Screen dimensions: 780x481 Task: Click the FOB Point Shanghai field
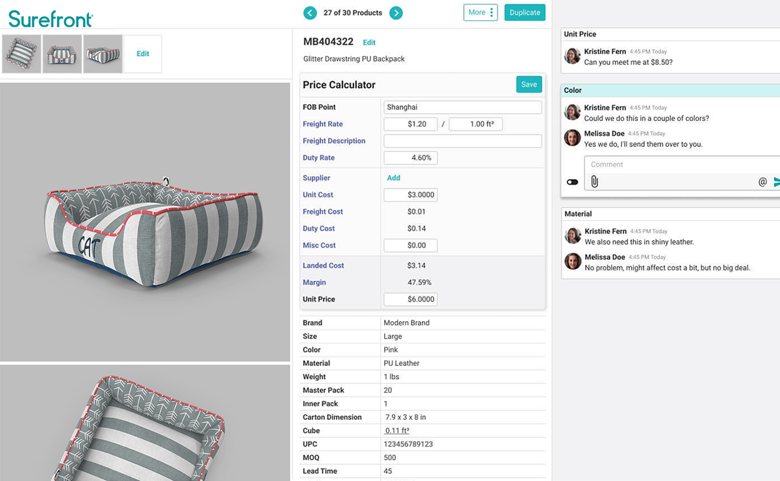[462, 107]
